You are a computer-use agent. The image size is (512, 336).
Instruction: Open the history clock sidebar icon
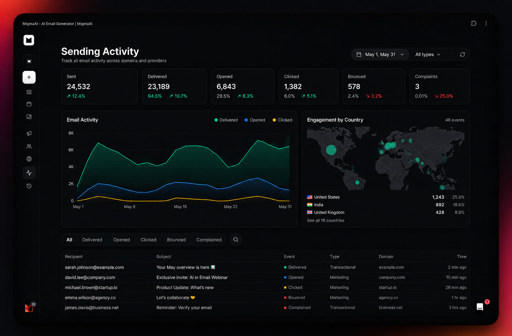[x=29, y=186]
